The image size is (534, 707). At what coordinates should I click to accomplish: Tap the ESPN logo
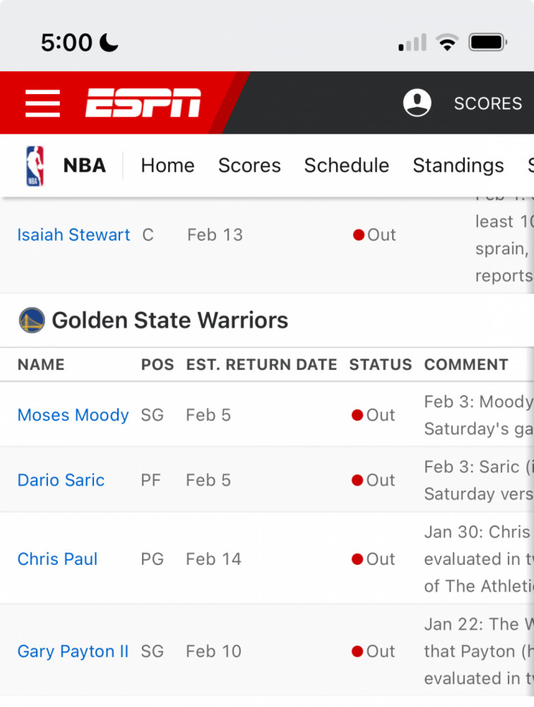coord(143,103)
